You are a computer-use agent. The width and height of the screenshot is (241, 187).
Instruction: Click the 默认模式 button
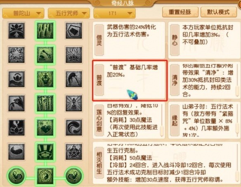pyautogui.click(x=218, y=12)
